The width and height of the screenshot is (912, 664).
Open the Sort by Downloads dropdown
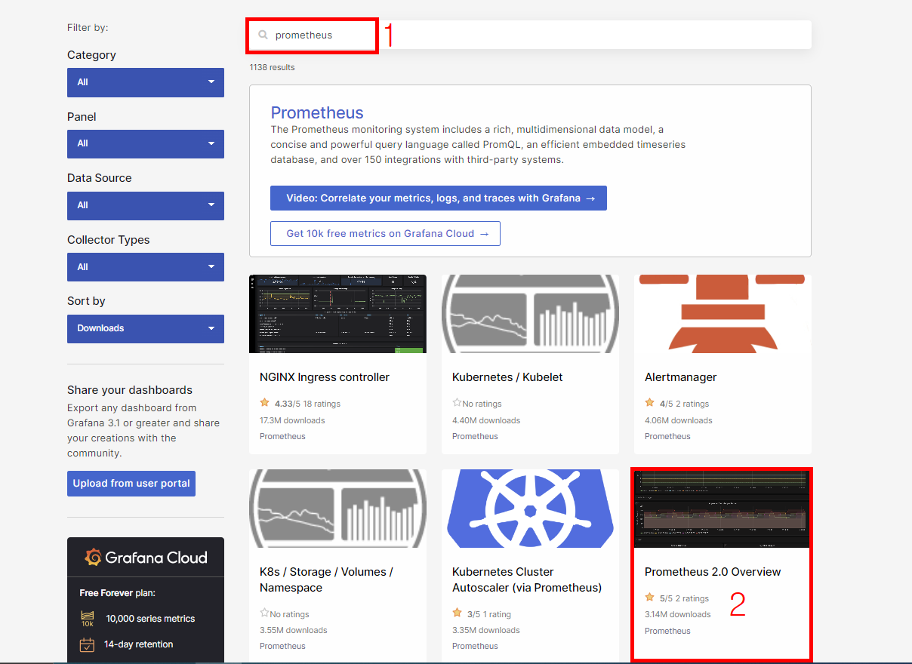coord(146,328)
